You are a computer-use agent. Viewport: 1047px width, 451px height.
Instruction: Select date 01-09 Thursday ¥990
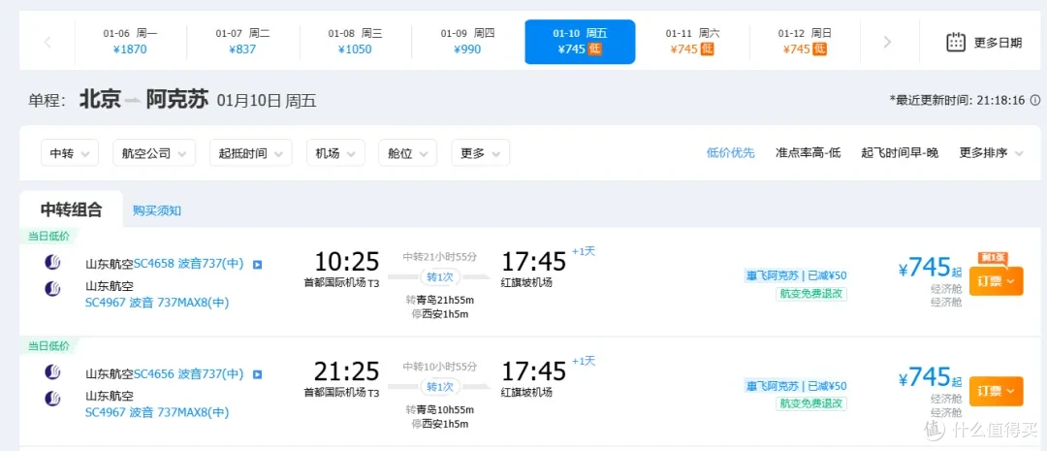point(467,42)
